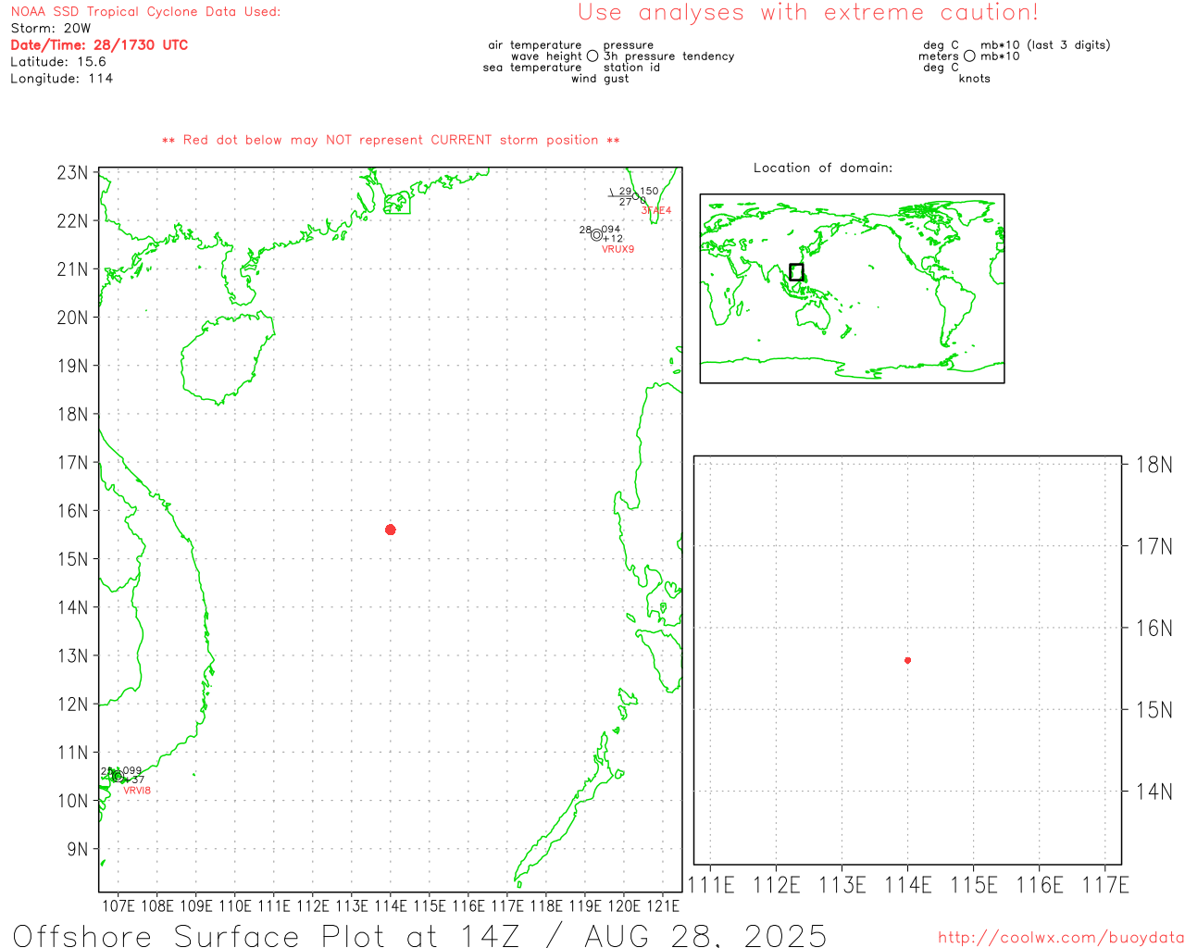This screenshot has width=1185, height=948.
Task: Click the 107E longitude label on main map
Action: 118,906
